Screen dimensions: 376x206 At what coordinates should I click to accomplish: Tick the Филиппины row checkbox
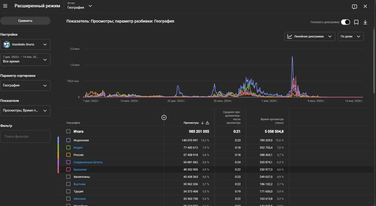pyautogui.click(x=68, y=177)
